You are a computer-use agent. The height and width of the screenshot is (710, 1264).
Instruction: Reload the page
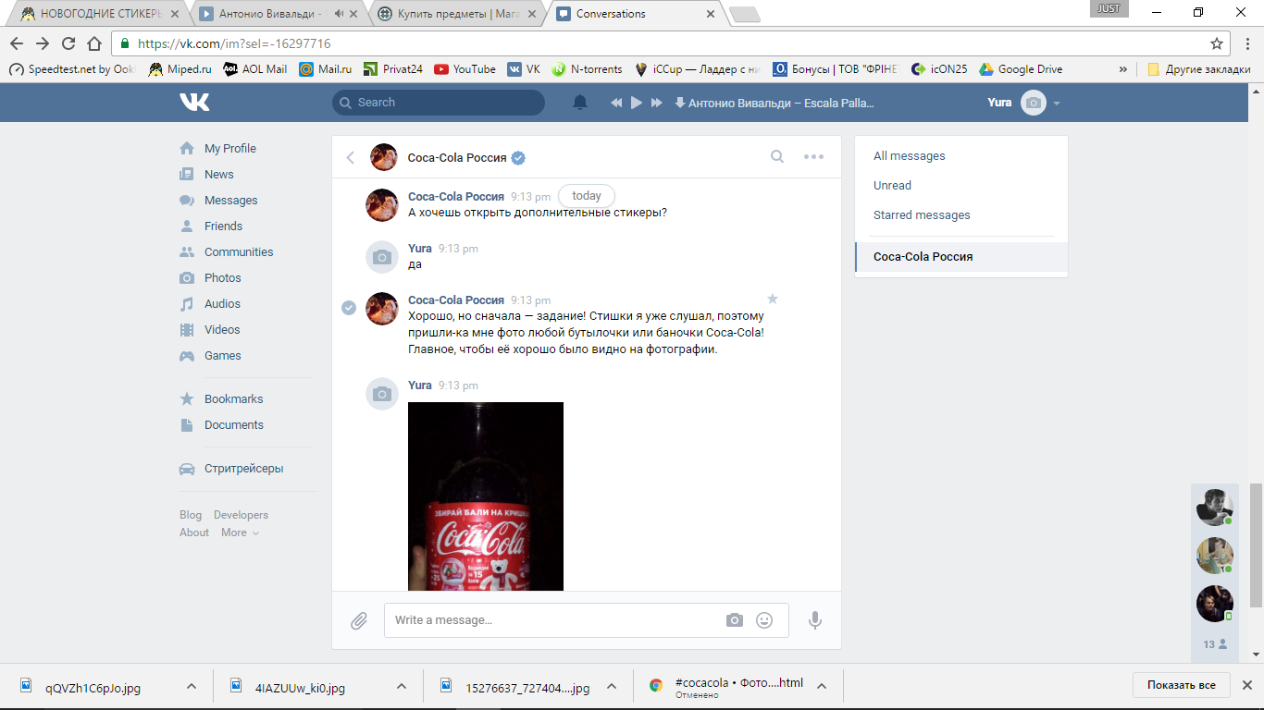pos(68,43)
